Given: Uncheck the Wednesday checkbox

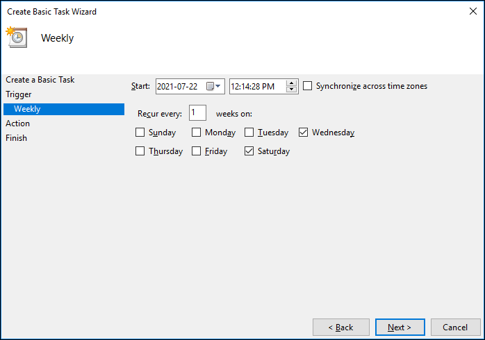Looking at the screenshot, I should 304,133.
